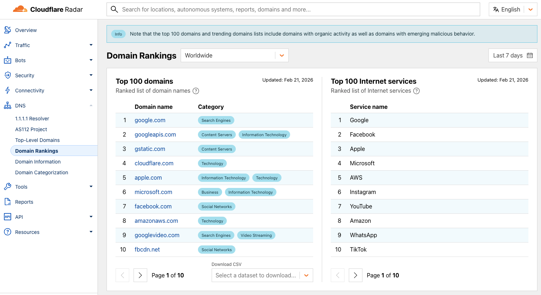
Task: Click the Connectivity lightning icon
Action: [8, 91]
